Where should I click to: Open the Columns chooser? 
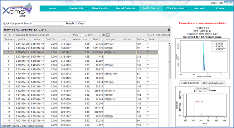click(19, 35)
